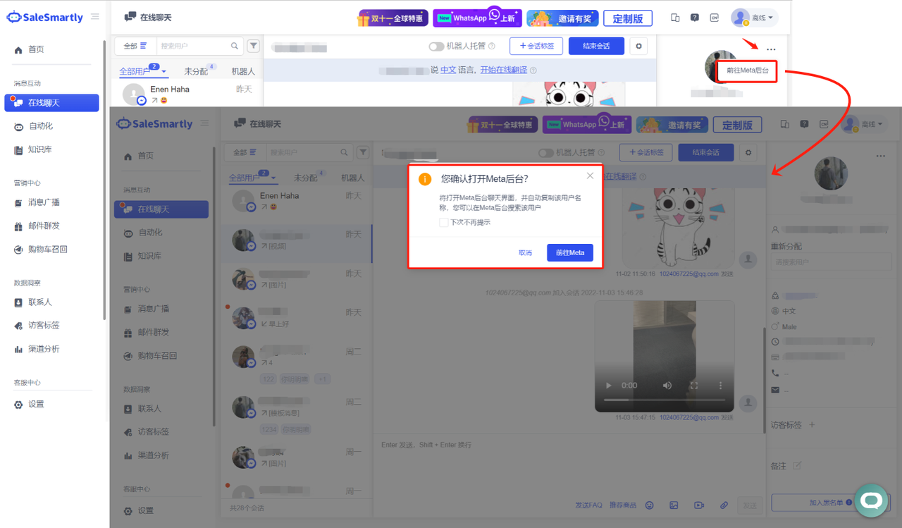This screenshot has width=902, height=528.
Task: Click 取消 in the confirmation dialog
Action: tap(525, 252)
